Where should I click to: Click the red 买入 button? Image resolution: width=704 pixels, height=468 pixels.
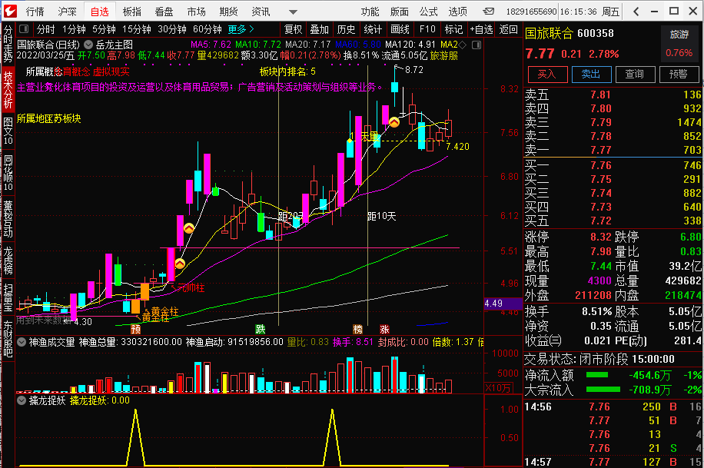coord(547,75)
